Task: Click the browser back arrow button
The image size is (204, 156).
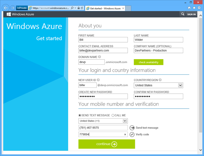Action: click(x=6, y=7)
